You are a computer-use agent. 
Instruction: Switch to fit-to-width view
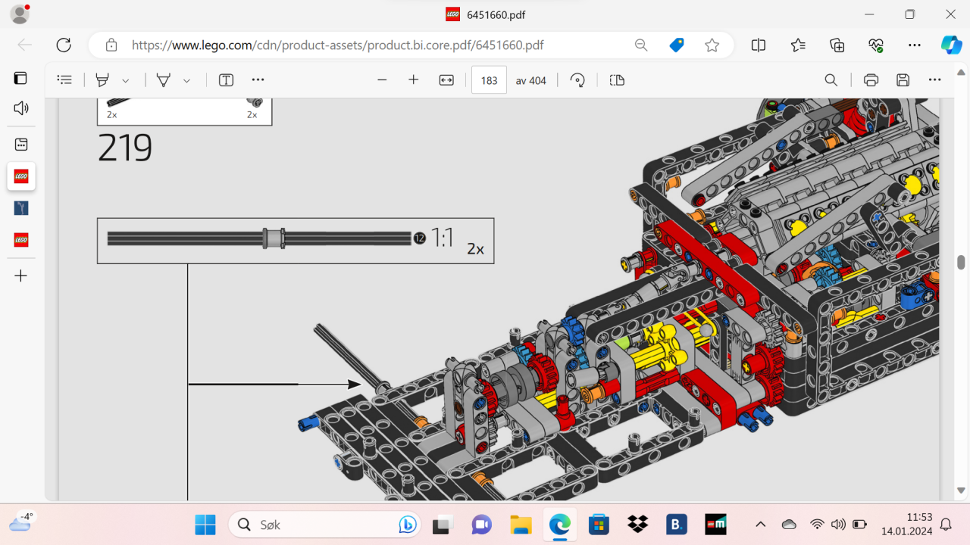pyautogui.click(x=446, y=80)
